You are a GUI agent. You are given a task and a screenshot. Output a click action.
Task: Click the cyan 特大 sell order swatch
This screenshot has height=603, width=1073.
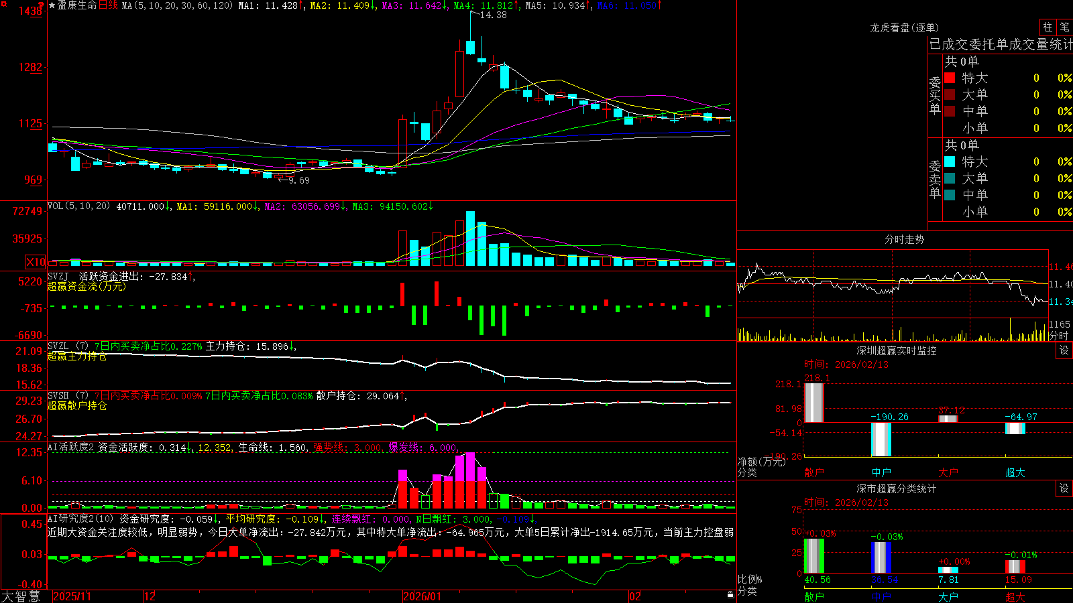pos(950,161)
